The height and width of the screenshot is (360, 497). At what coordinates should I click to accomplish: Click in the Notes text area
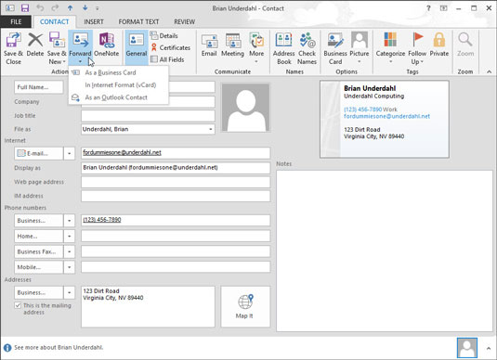pos(385,251)
